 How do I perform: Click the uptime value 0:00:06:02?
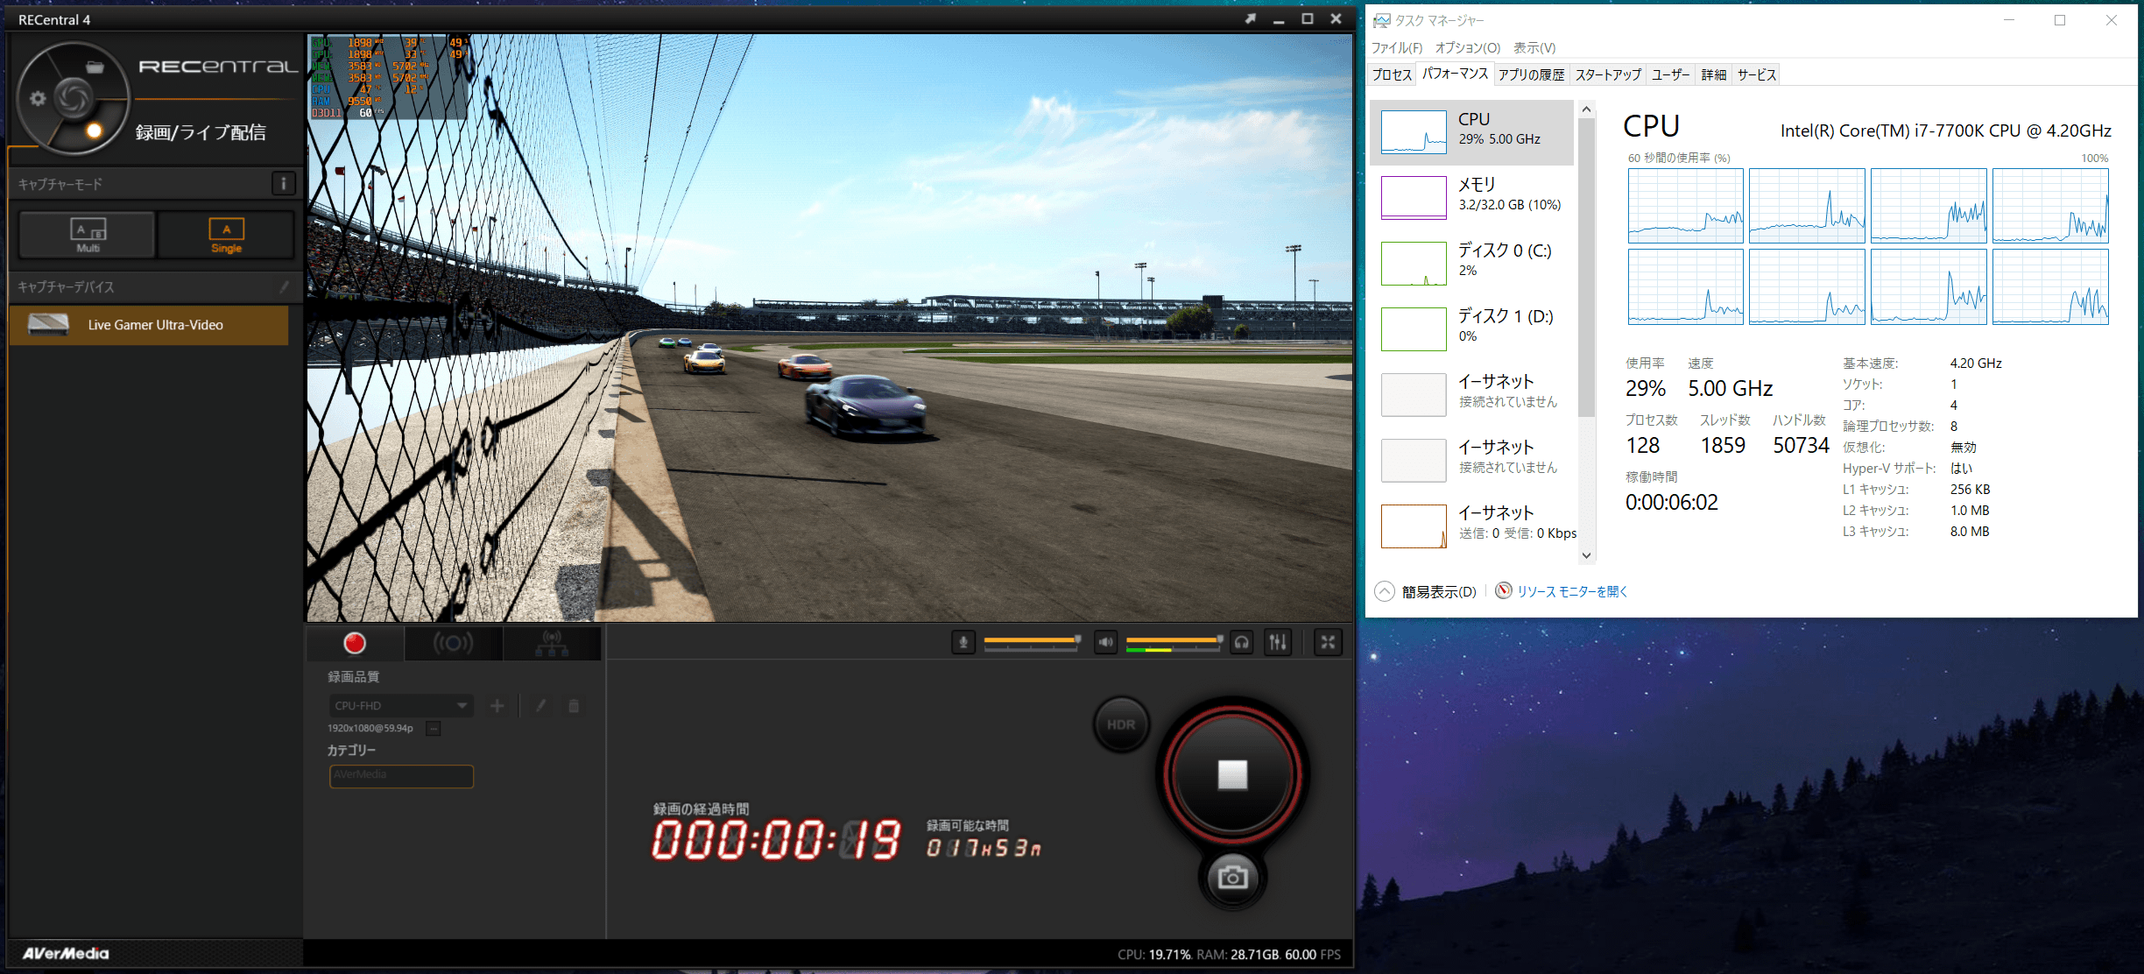1671,503
